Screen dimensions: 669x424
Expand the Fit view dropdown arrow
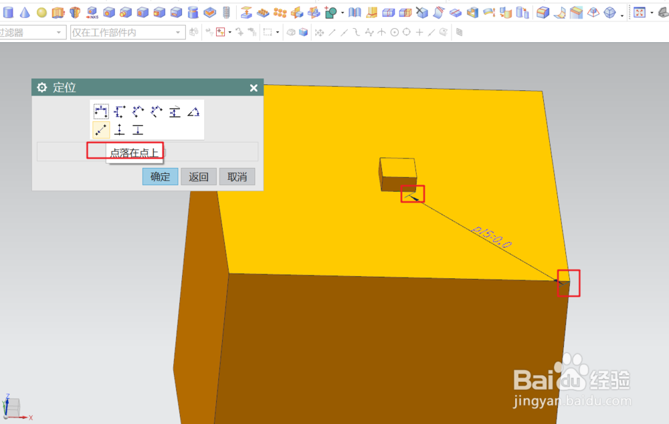tap(652, 13)
